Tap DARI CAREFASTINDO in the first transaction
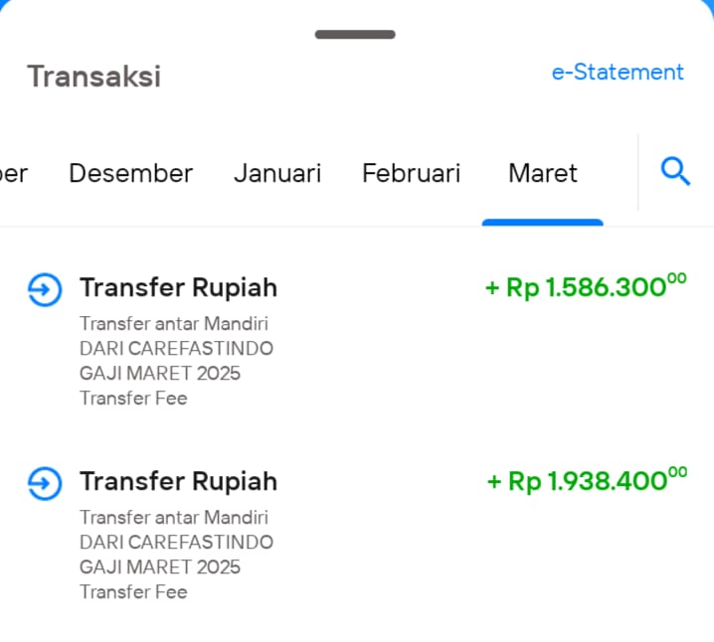Screen dimensions: 714x642 176,349
